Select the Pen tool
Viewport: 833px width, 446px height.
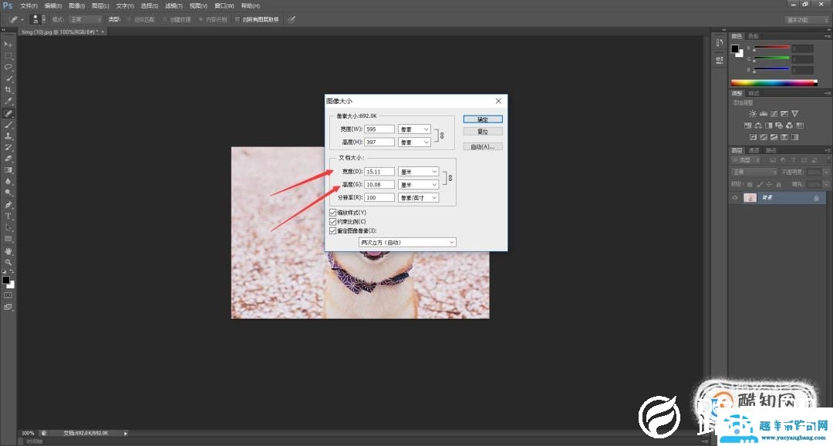8,205
